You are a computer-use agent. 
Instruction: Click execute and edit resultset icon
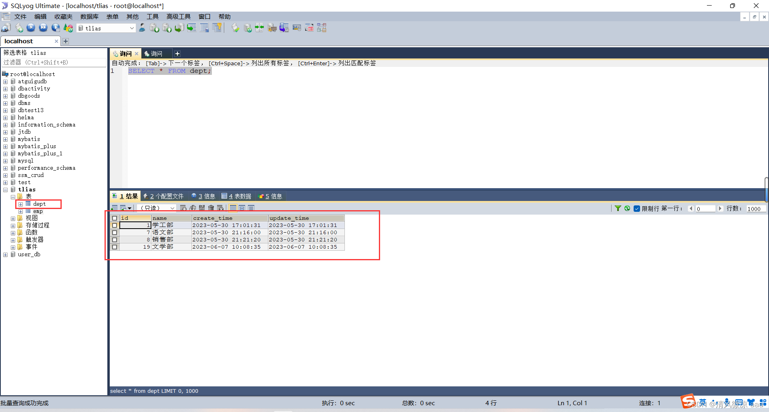tap(56, 28)
